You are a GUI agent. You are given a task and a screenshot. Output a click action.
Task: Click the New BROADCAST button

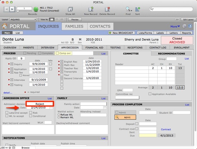[121, 33]
